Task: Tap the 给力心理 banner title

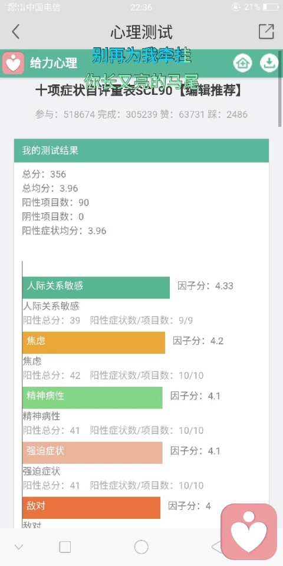Action: [x=54, y=63]
